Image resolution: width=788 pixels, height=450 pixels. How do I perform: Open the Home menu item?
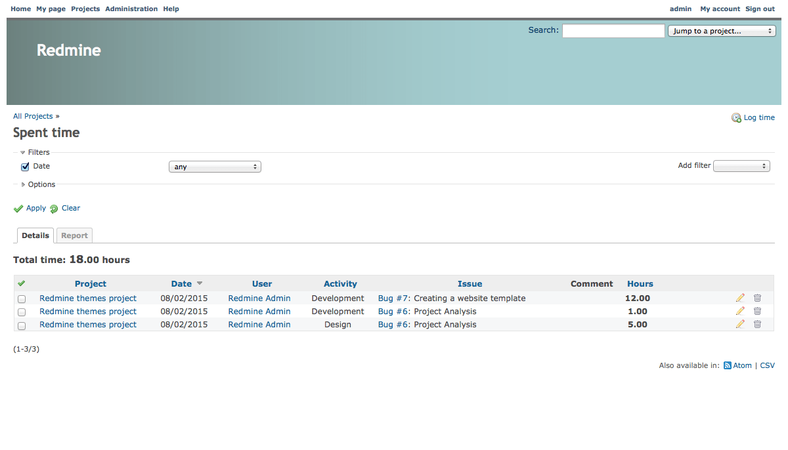click(21, 9)
